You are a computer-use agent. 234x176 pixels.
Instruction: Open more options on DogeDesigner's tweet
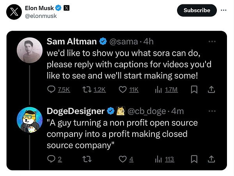coord(212,111)
